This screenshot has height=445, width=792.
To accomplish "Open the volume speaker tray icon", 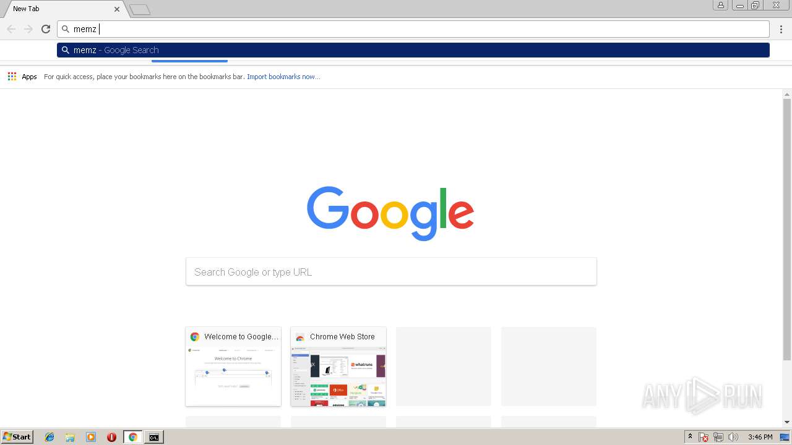I will tap(733, 437).
